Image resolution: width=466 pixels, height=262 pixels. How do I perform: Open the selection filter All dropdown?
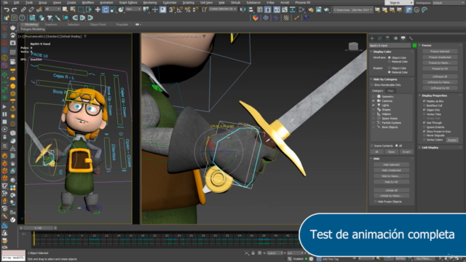tap(52, 9)
